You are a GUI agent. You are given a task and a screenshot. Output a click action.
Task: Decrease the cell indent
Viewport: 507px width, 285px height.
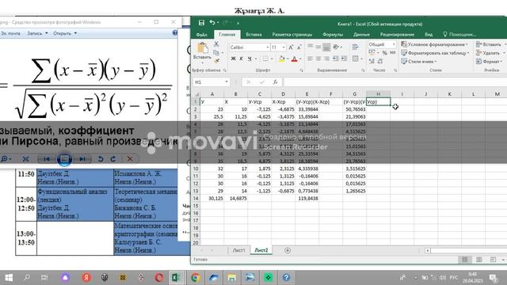[x=336, y=59]
